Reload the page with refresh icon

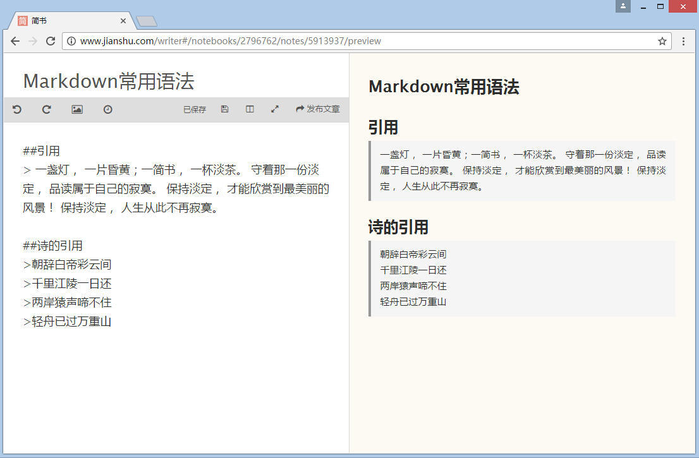click(x=51, y=41)
